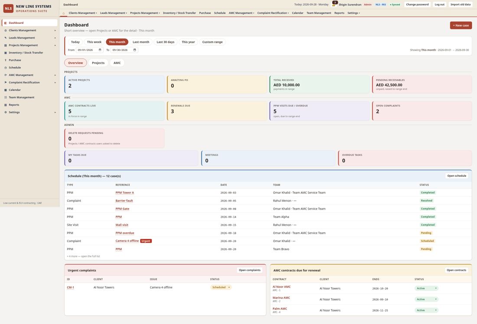Open the PPM Tower A reference link
Screen dimensions: 477x324
(x=124, y=193)
